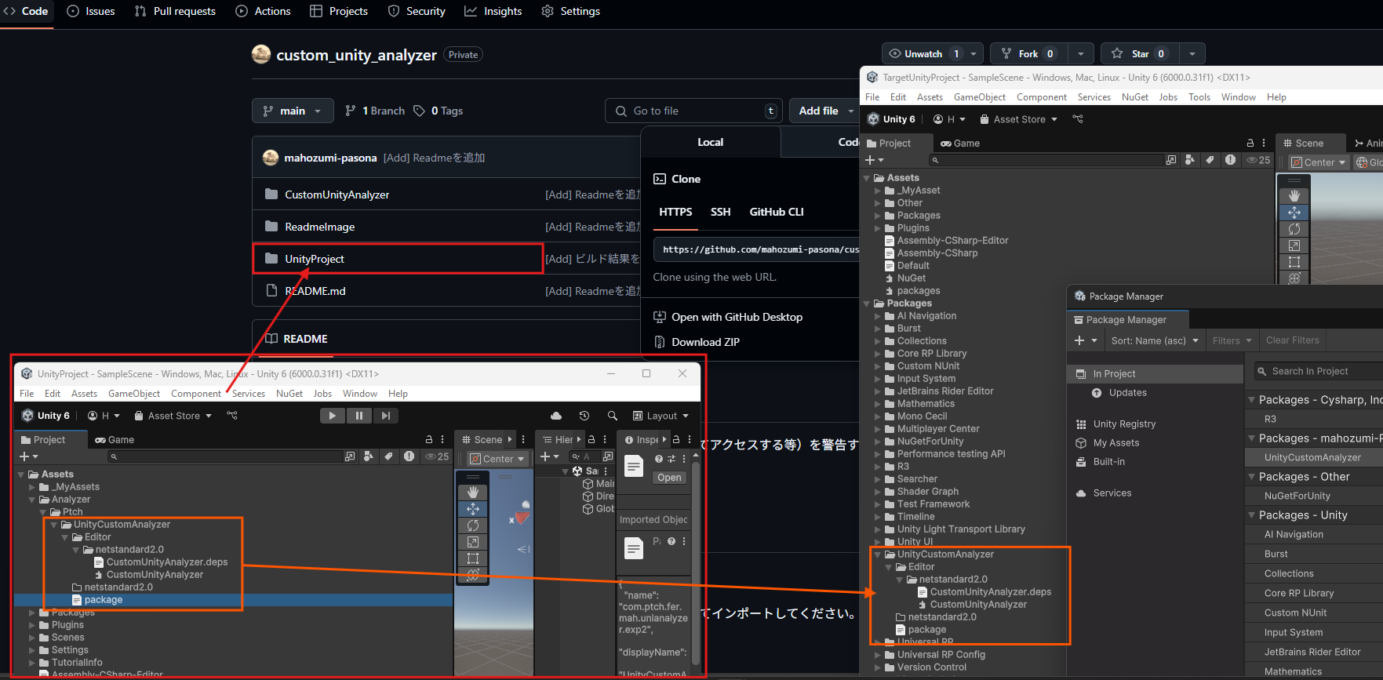Click the Star button on GitHub
This screenshot has width=1383, height=680.
click(x=1139, y=53)
